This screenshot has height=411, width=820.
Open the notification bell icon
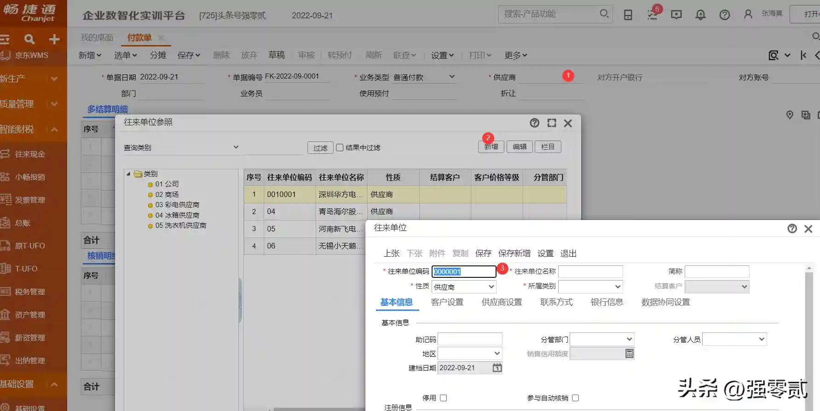(700, 15)
